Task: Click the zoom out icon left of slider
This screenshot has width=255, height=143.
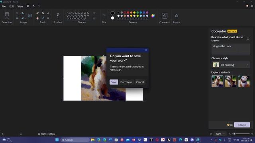Action: pyautogui.click(x=229, y=134)
